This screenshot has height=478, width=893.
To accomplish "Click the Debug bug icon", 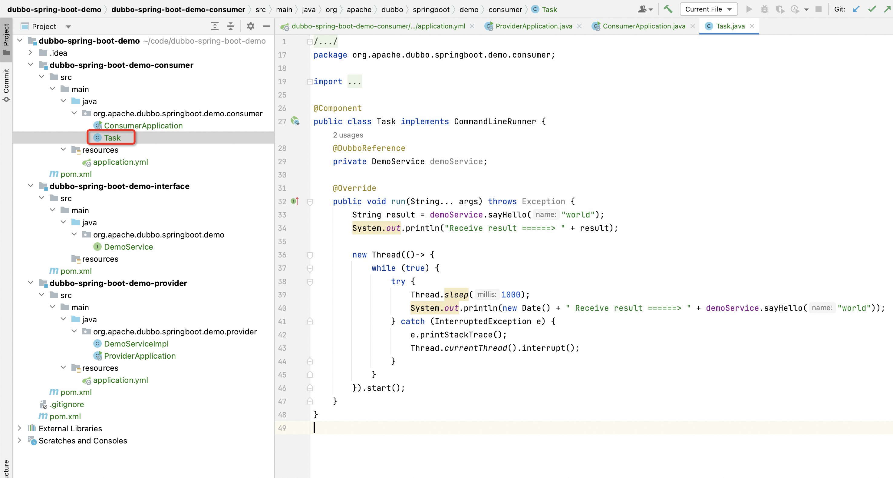I will pos(764,9).
